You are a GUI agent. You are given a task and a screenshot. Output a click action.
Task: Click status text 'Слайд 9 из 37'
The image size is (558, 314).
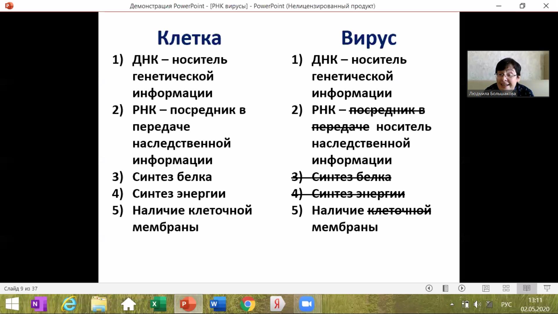[x=21, y=288]
